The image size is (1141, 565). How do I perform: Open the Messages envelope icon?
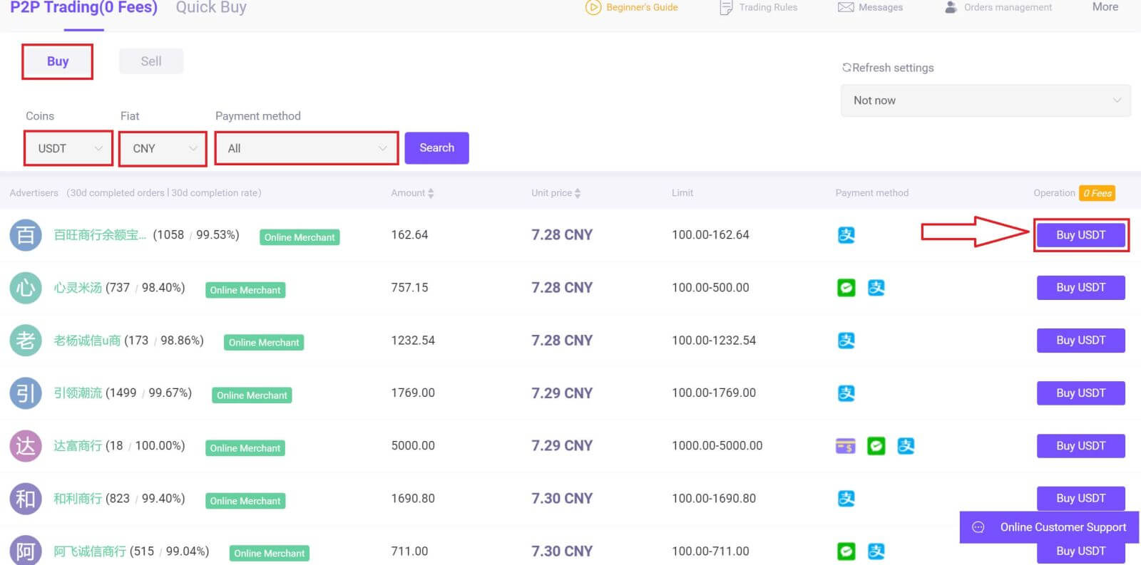pos(846,8)
